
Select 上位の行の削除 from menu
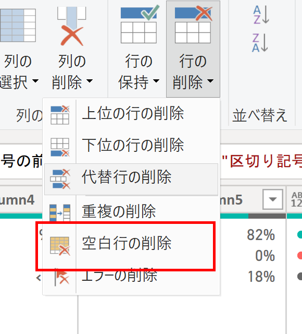coord(131,114)
